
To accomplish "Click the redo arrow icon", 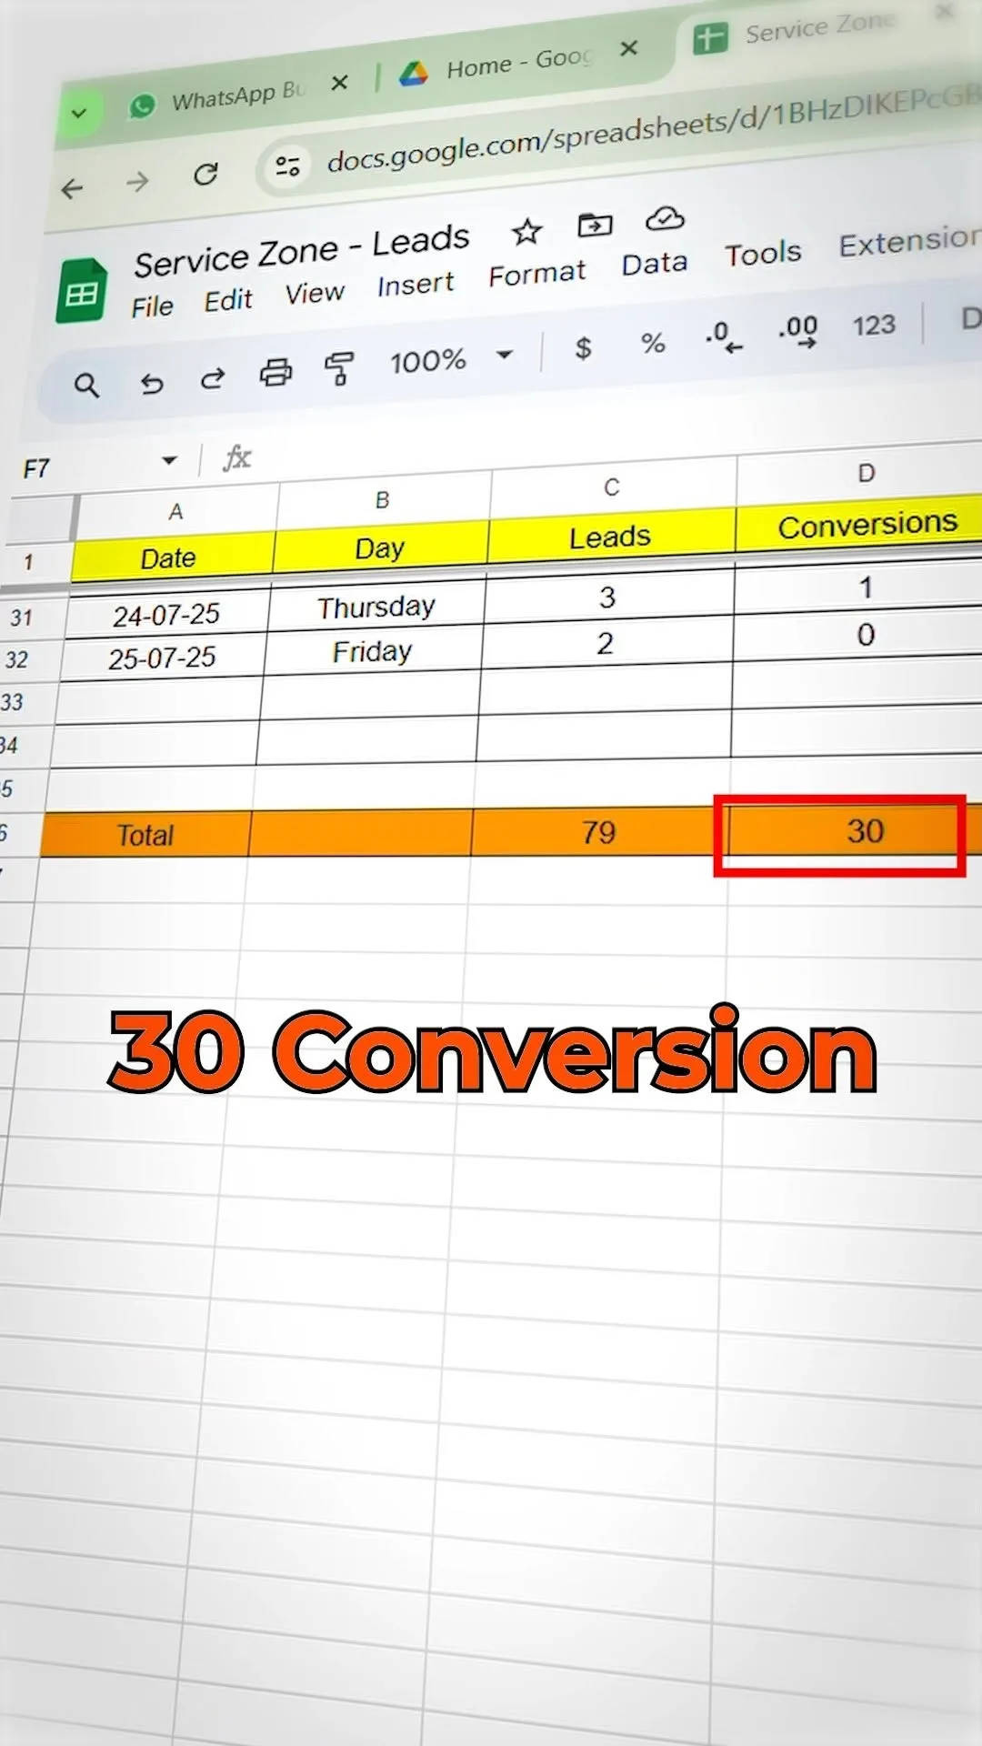I will tap(213, 378).
